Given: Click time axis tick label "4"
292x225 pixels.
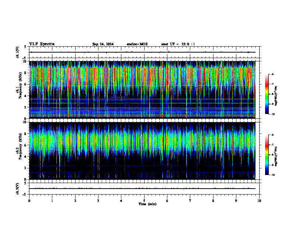Looking at the screenshot, I should point(121,201).
